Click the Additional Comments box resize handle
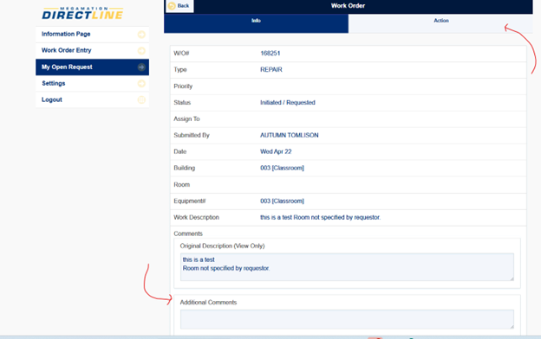This screenshot has height=339, width=541. (x=512, y=326)
